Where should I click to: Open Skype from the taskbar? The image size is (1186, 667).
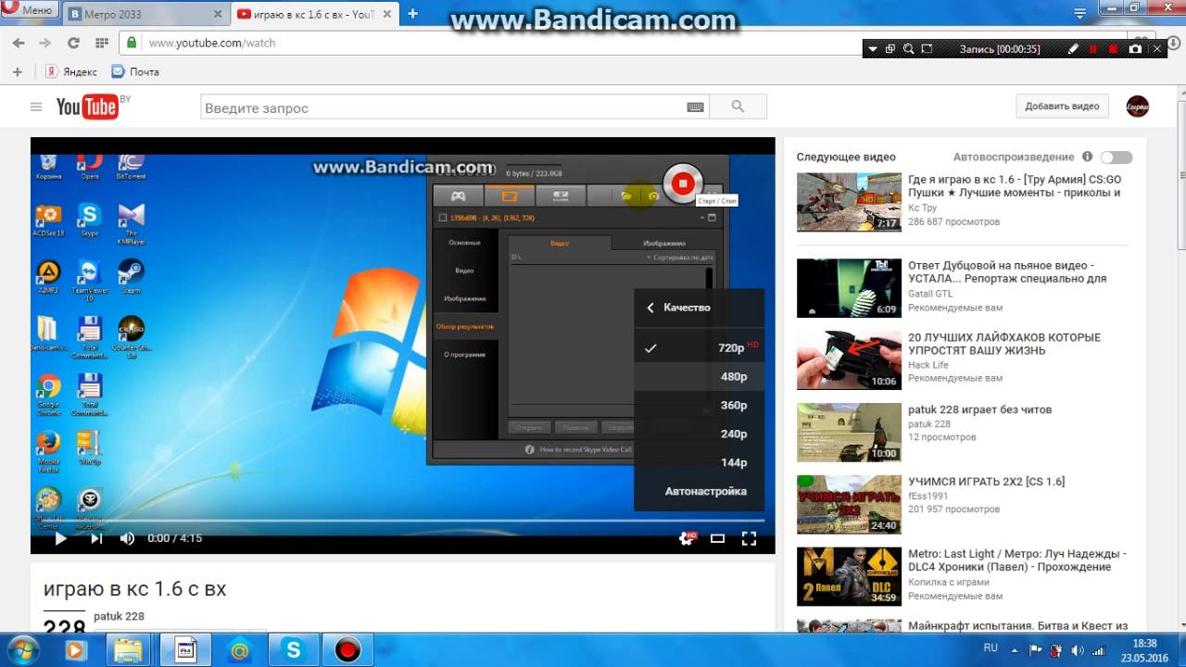click(294, 649)
